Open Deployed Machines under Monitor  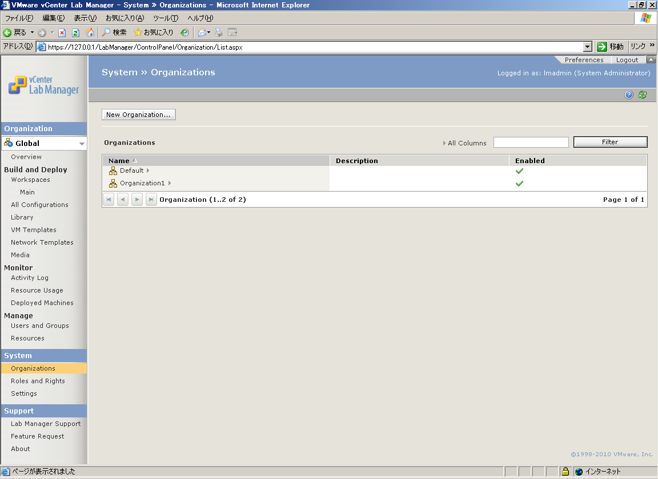tap(42, 303)
